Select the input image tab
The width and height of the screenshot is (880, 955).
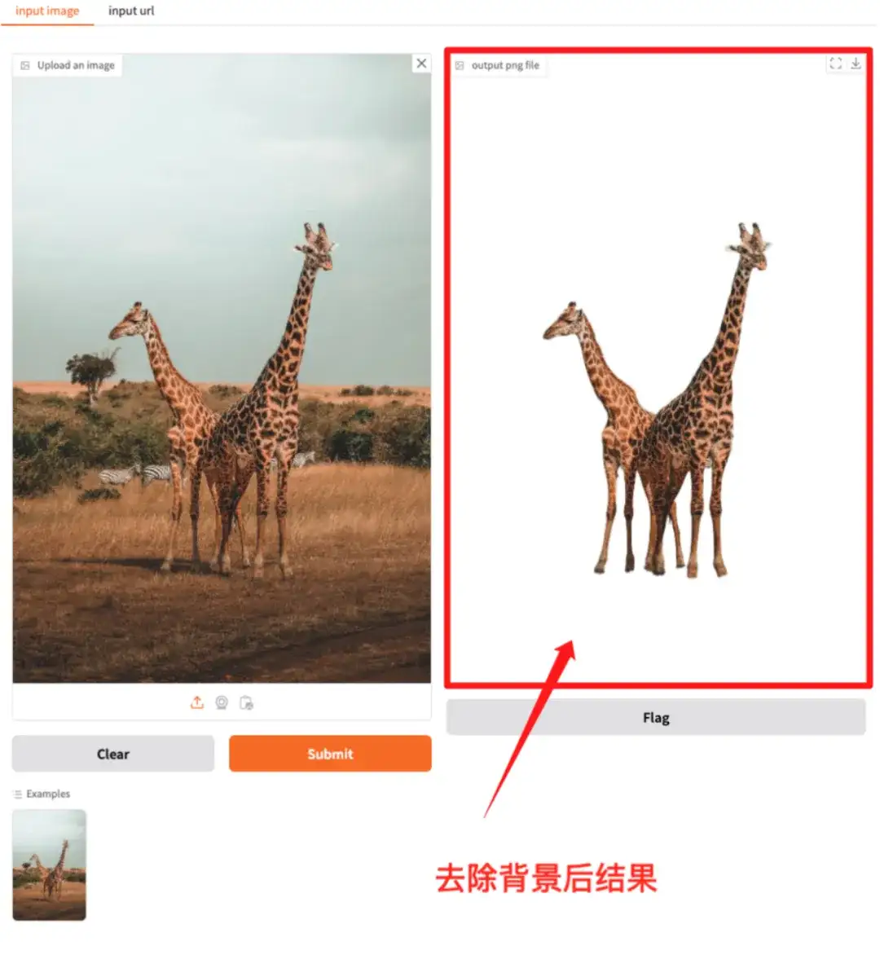tap(47, 11)
